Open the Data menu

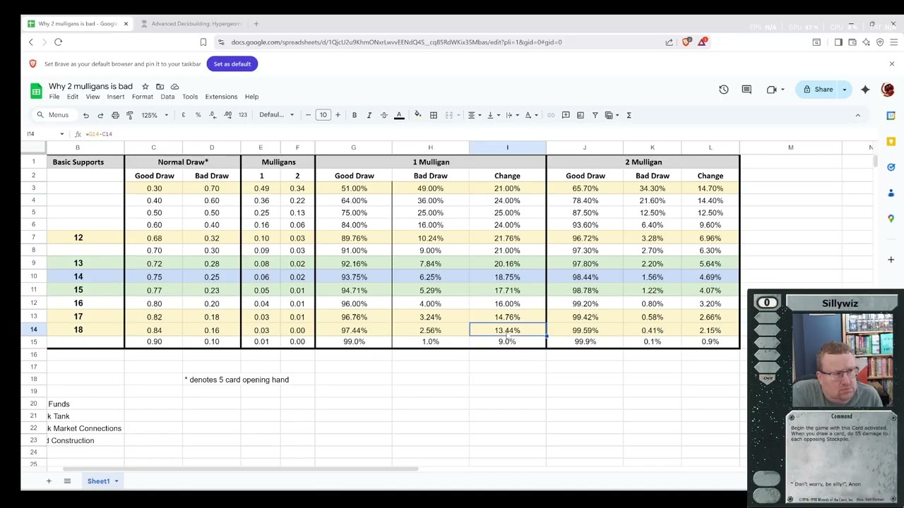(x=167, y=97)
